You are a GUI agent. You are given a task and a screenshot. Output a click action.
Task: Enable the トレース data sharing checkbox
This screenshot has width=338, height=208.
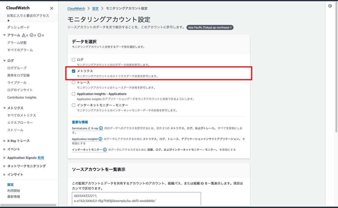[x=74, y=83]
